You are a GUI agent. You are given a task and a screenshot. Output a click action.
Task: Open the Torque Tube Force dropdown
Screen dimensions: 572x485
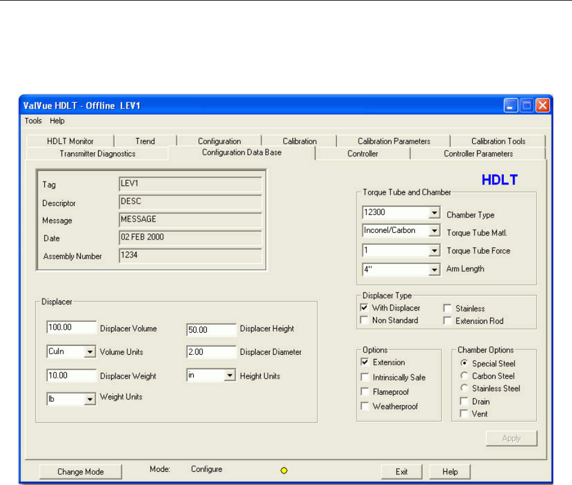pyautogui.click(x=434, y=250)
